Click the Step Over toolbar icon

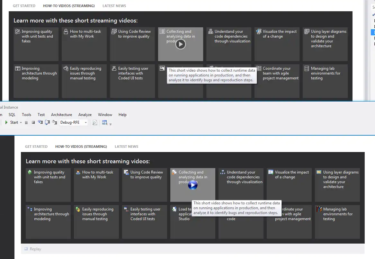(x=47, y=122)
